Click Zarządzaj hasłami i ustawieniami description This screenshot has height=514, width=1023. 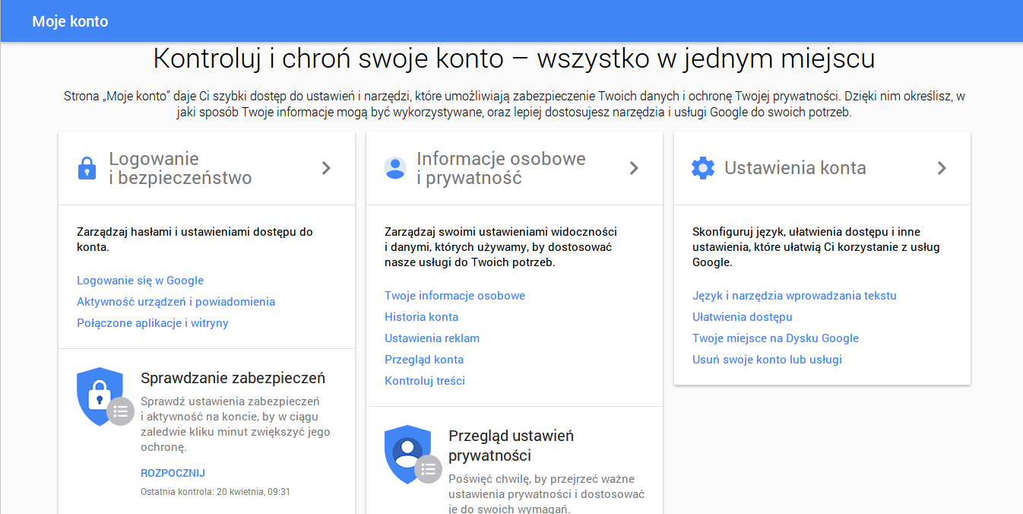(195, 240)
